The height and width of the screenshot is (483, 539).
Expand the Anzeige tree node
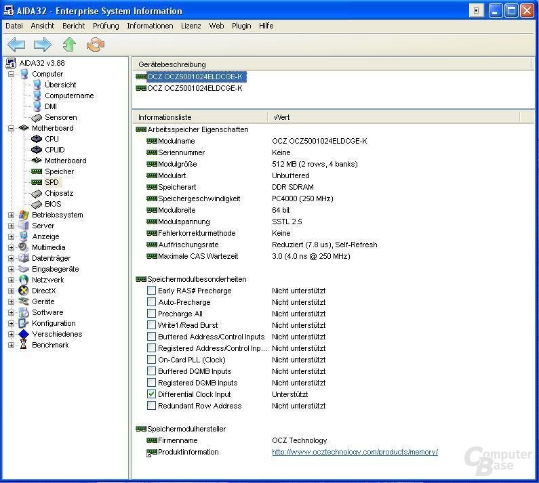click(12, 236)
